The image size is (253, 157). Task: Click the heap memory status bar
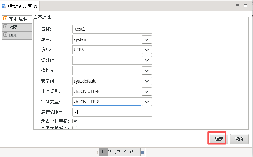click(x=119, y=152)
